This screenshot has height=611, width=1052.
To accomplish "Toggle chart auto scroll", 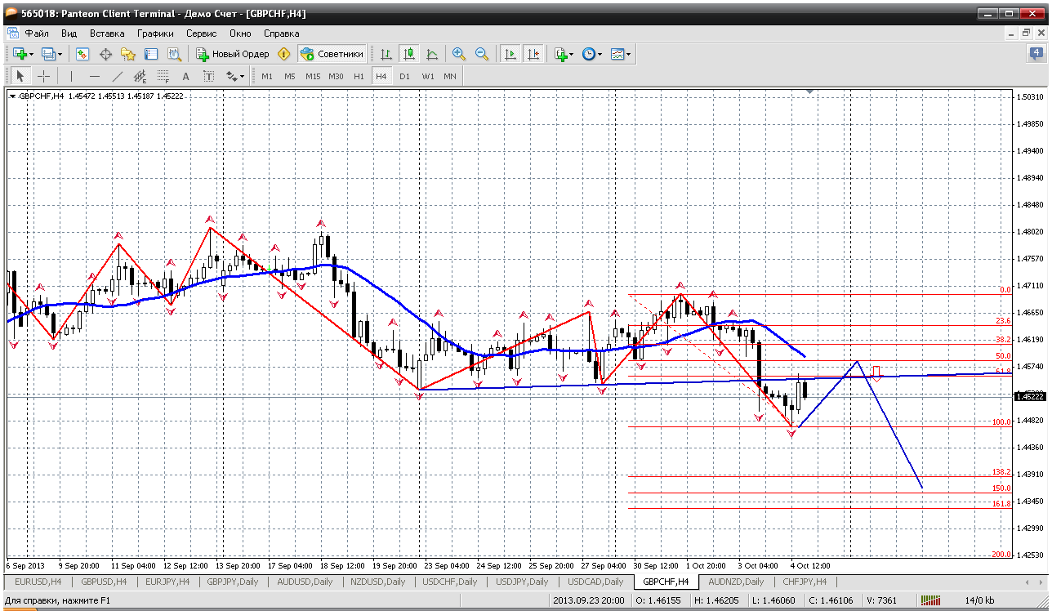I will click(x=510, y=54).
